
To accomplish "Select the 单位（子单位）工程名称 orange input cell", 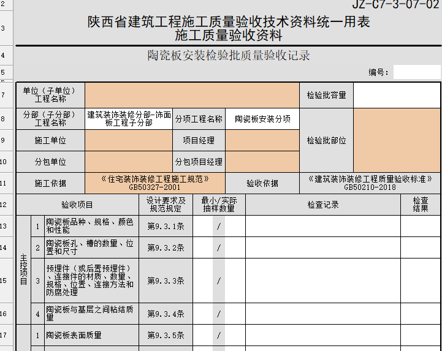I will click(x=192, y=95).
